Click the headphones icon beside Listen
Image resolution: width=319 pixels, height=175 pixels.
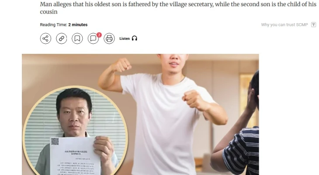135,38
